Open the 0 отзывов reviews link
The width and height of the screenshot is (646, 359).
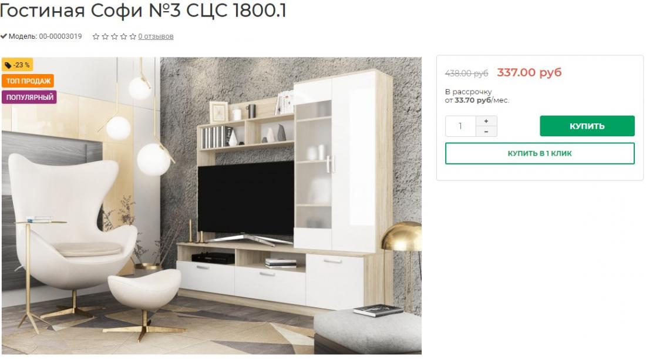pos(156,36)
